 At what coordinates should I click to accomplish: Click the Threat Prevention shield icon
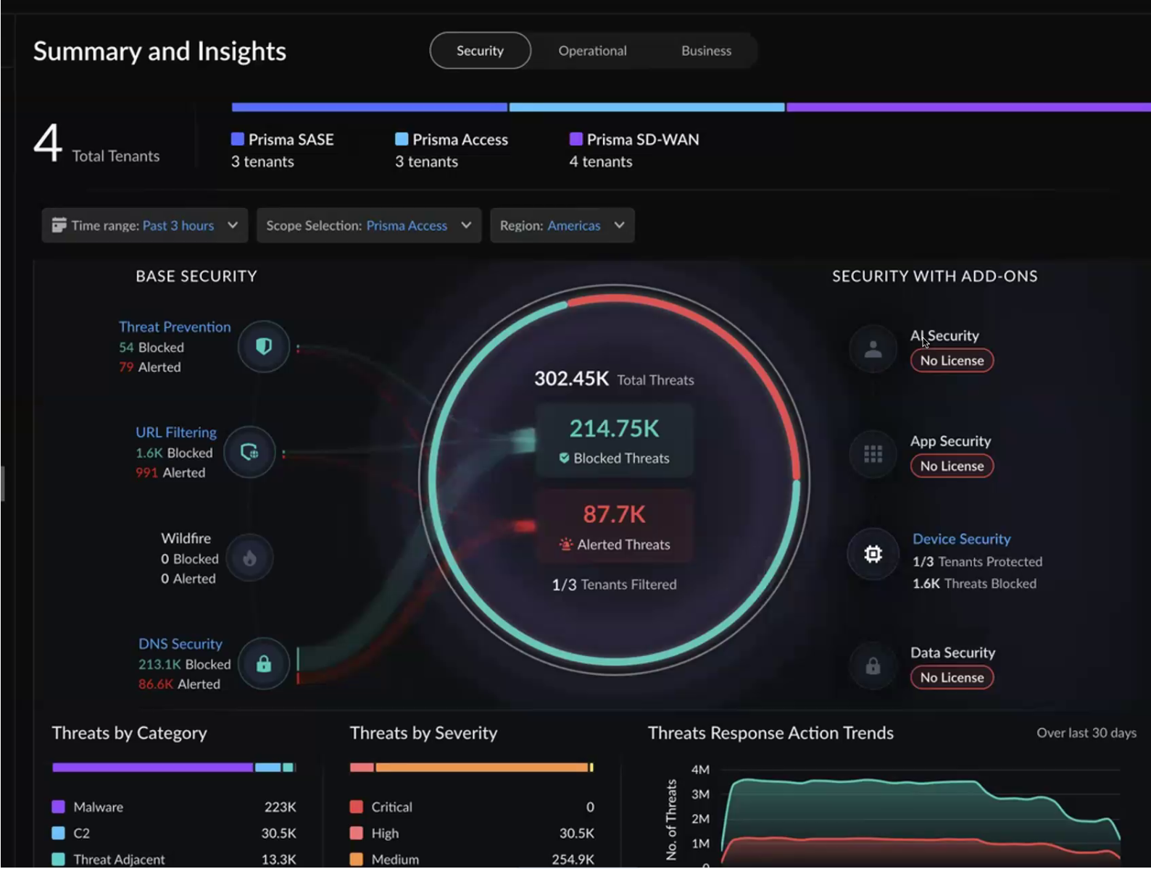[264, 347]
